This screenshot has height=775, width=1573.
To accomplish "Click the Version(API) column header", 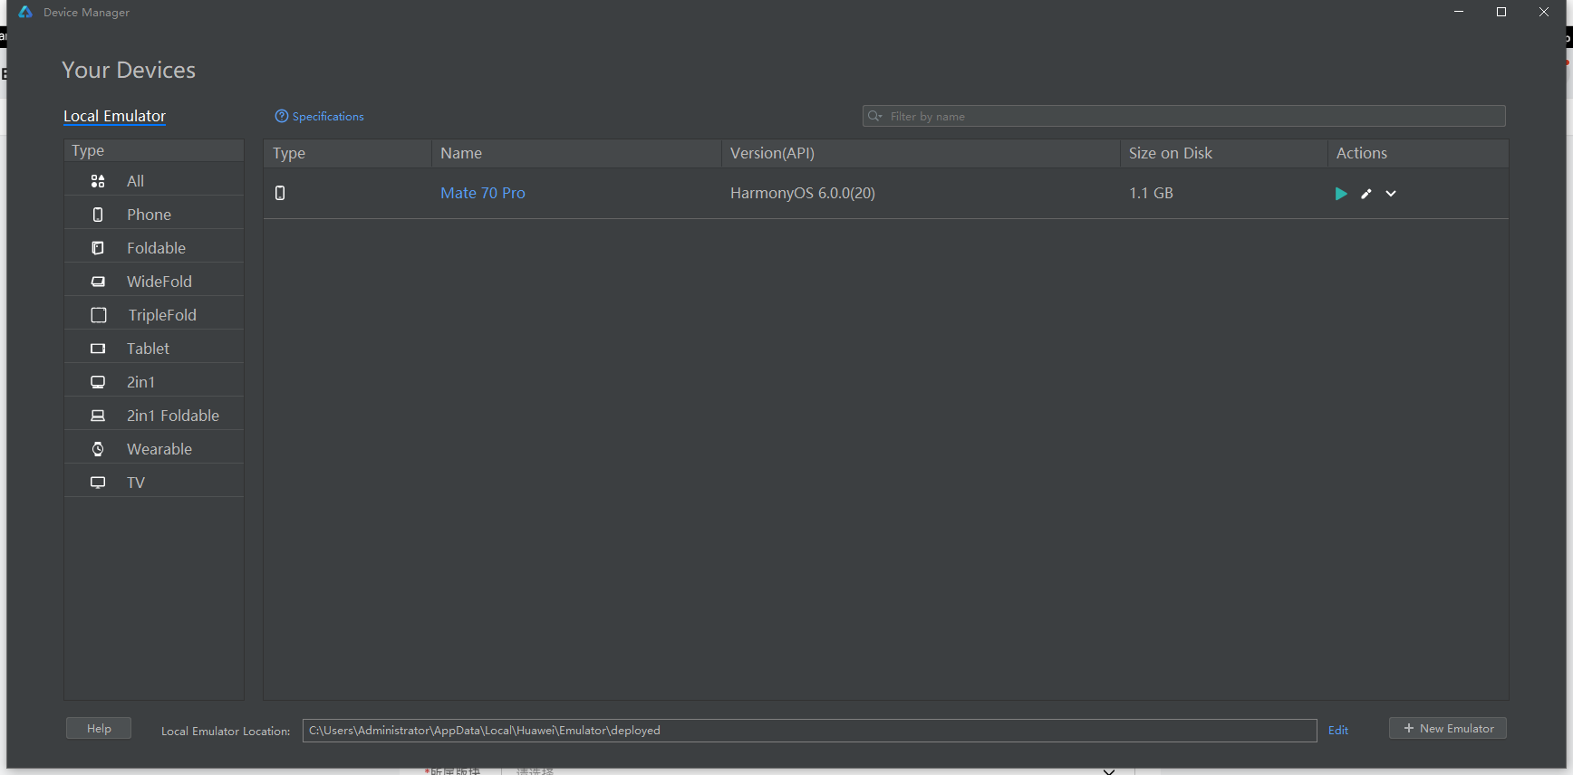I will [x=921, y=153].
